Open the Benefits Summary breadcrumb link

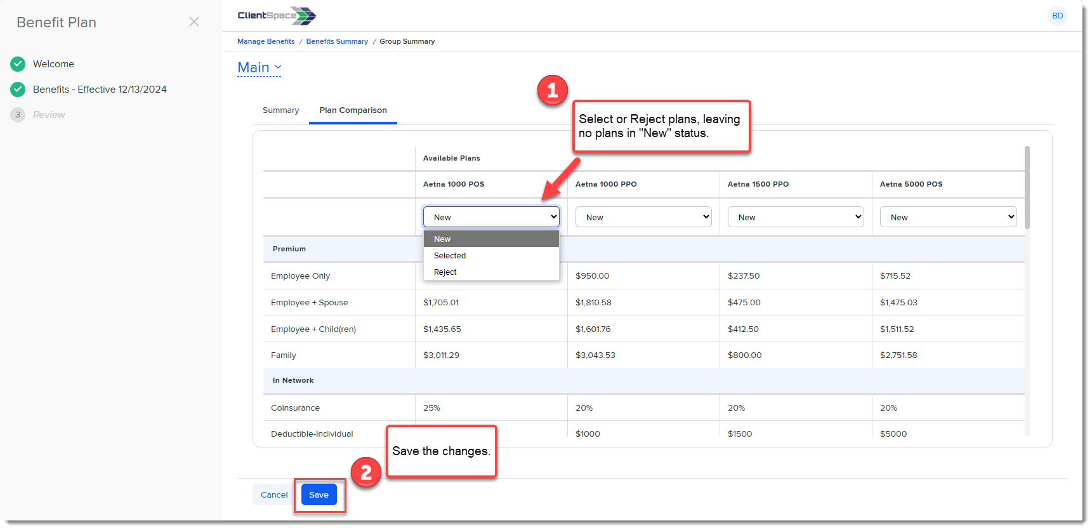(337, 41)
